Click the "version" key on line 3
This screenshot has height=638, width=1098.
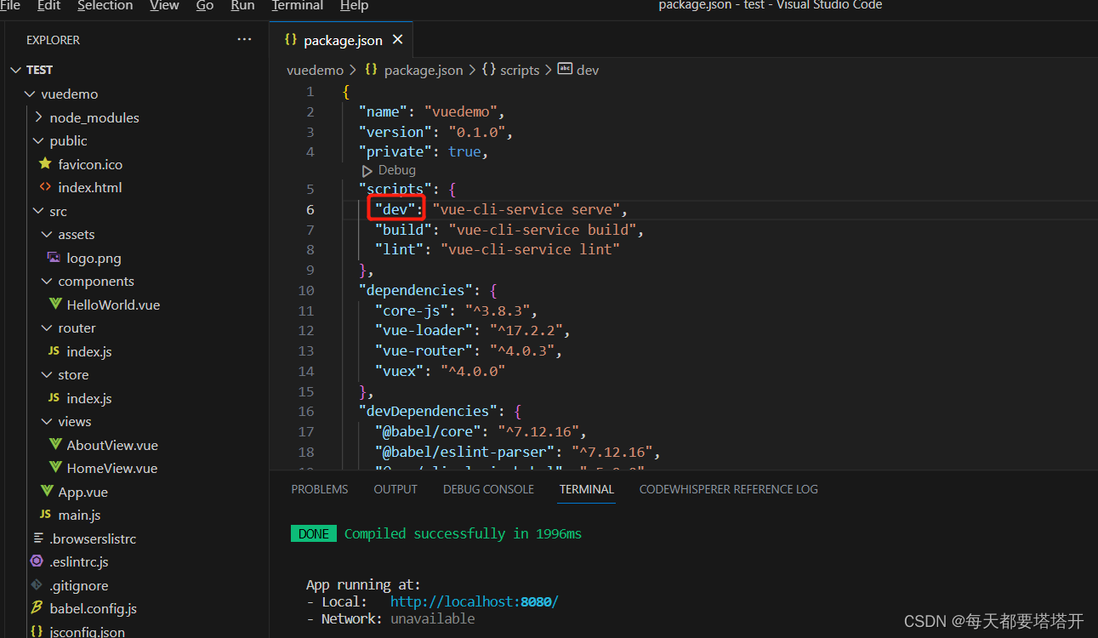tap(395, 132)
